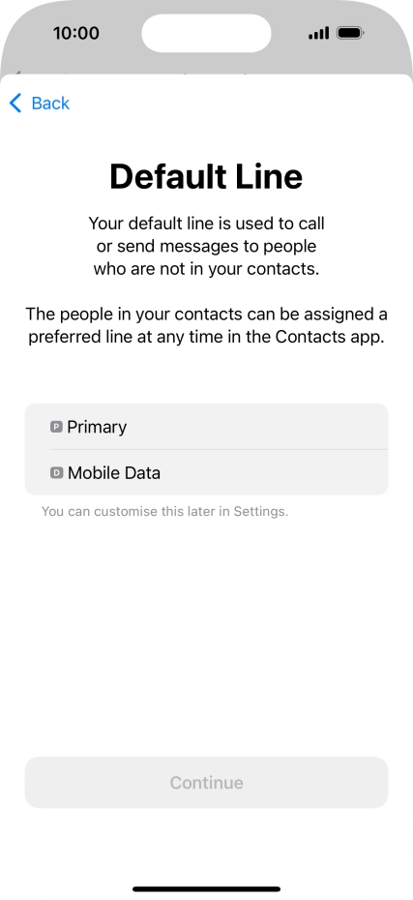413x900 pixels.
Task: Tap the battery icon in status bar
Action: click(350, 33)
